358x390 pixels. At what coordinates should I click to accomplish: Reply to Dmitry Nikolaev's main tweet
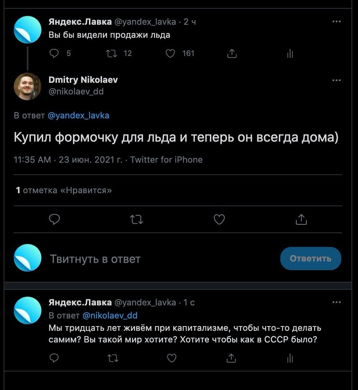pos(54,219)
